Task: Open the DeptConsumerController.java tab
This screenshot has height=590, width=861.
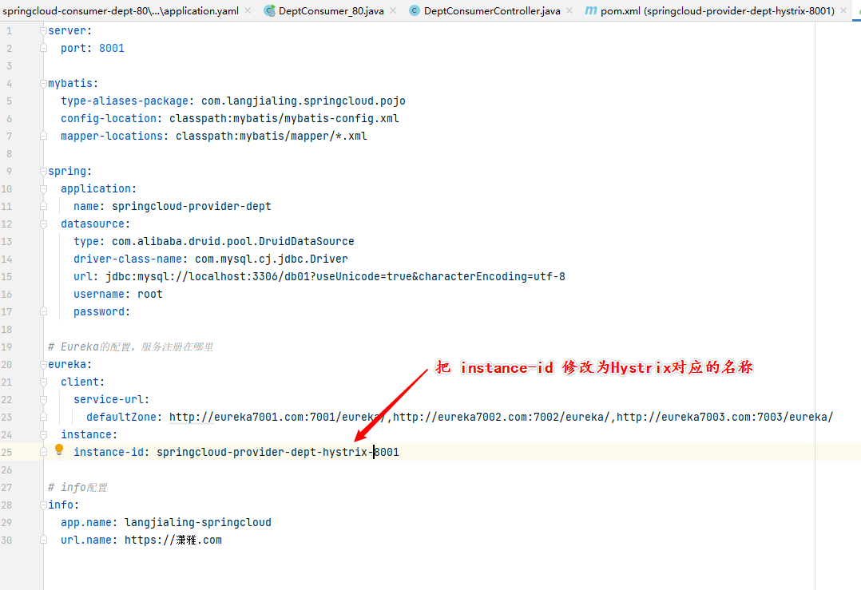Action: coord(491,11)
